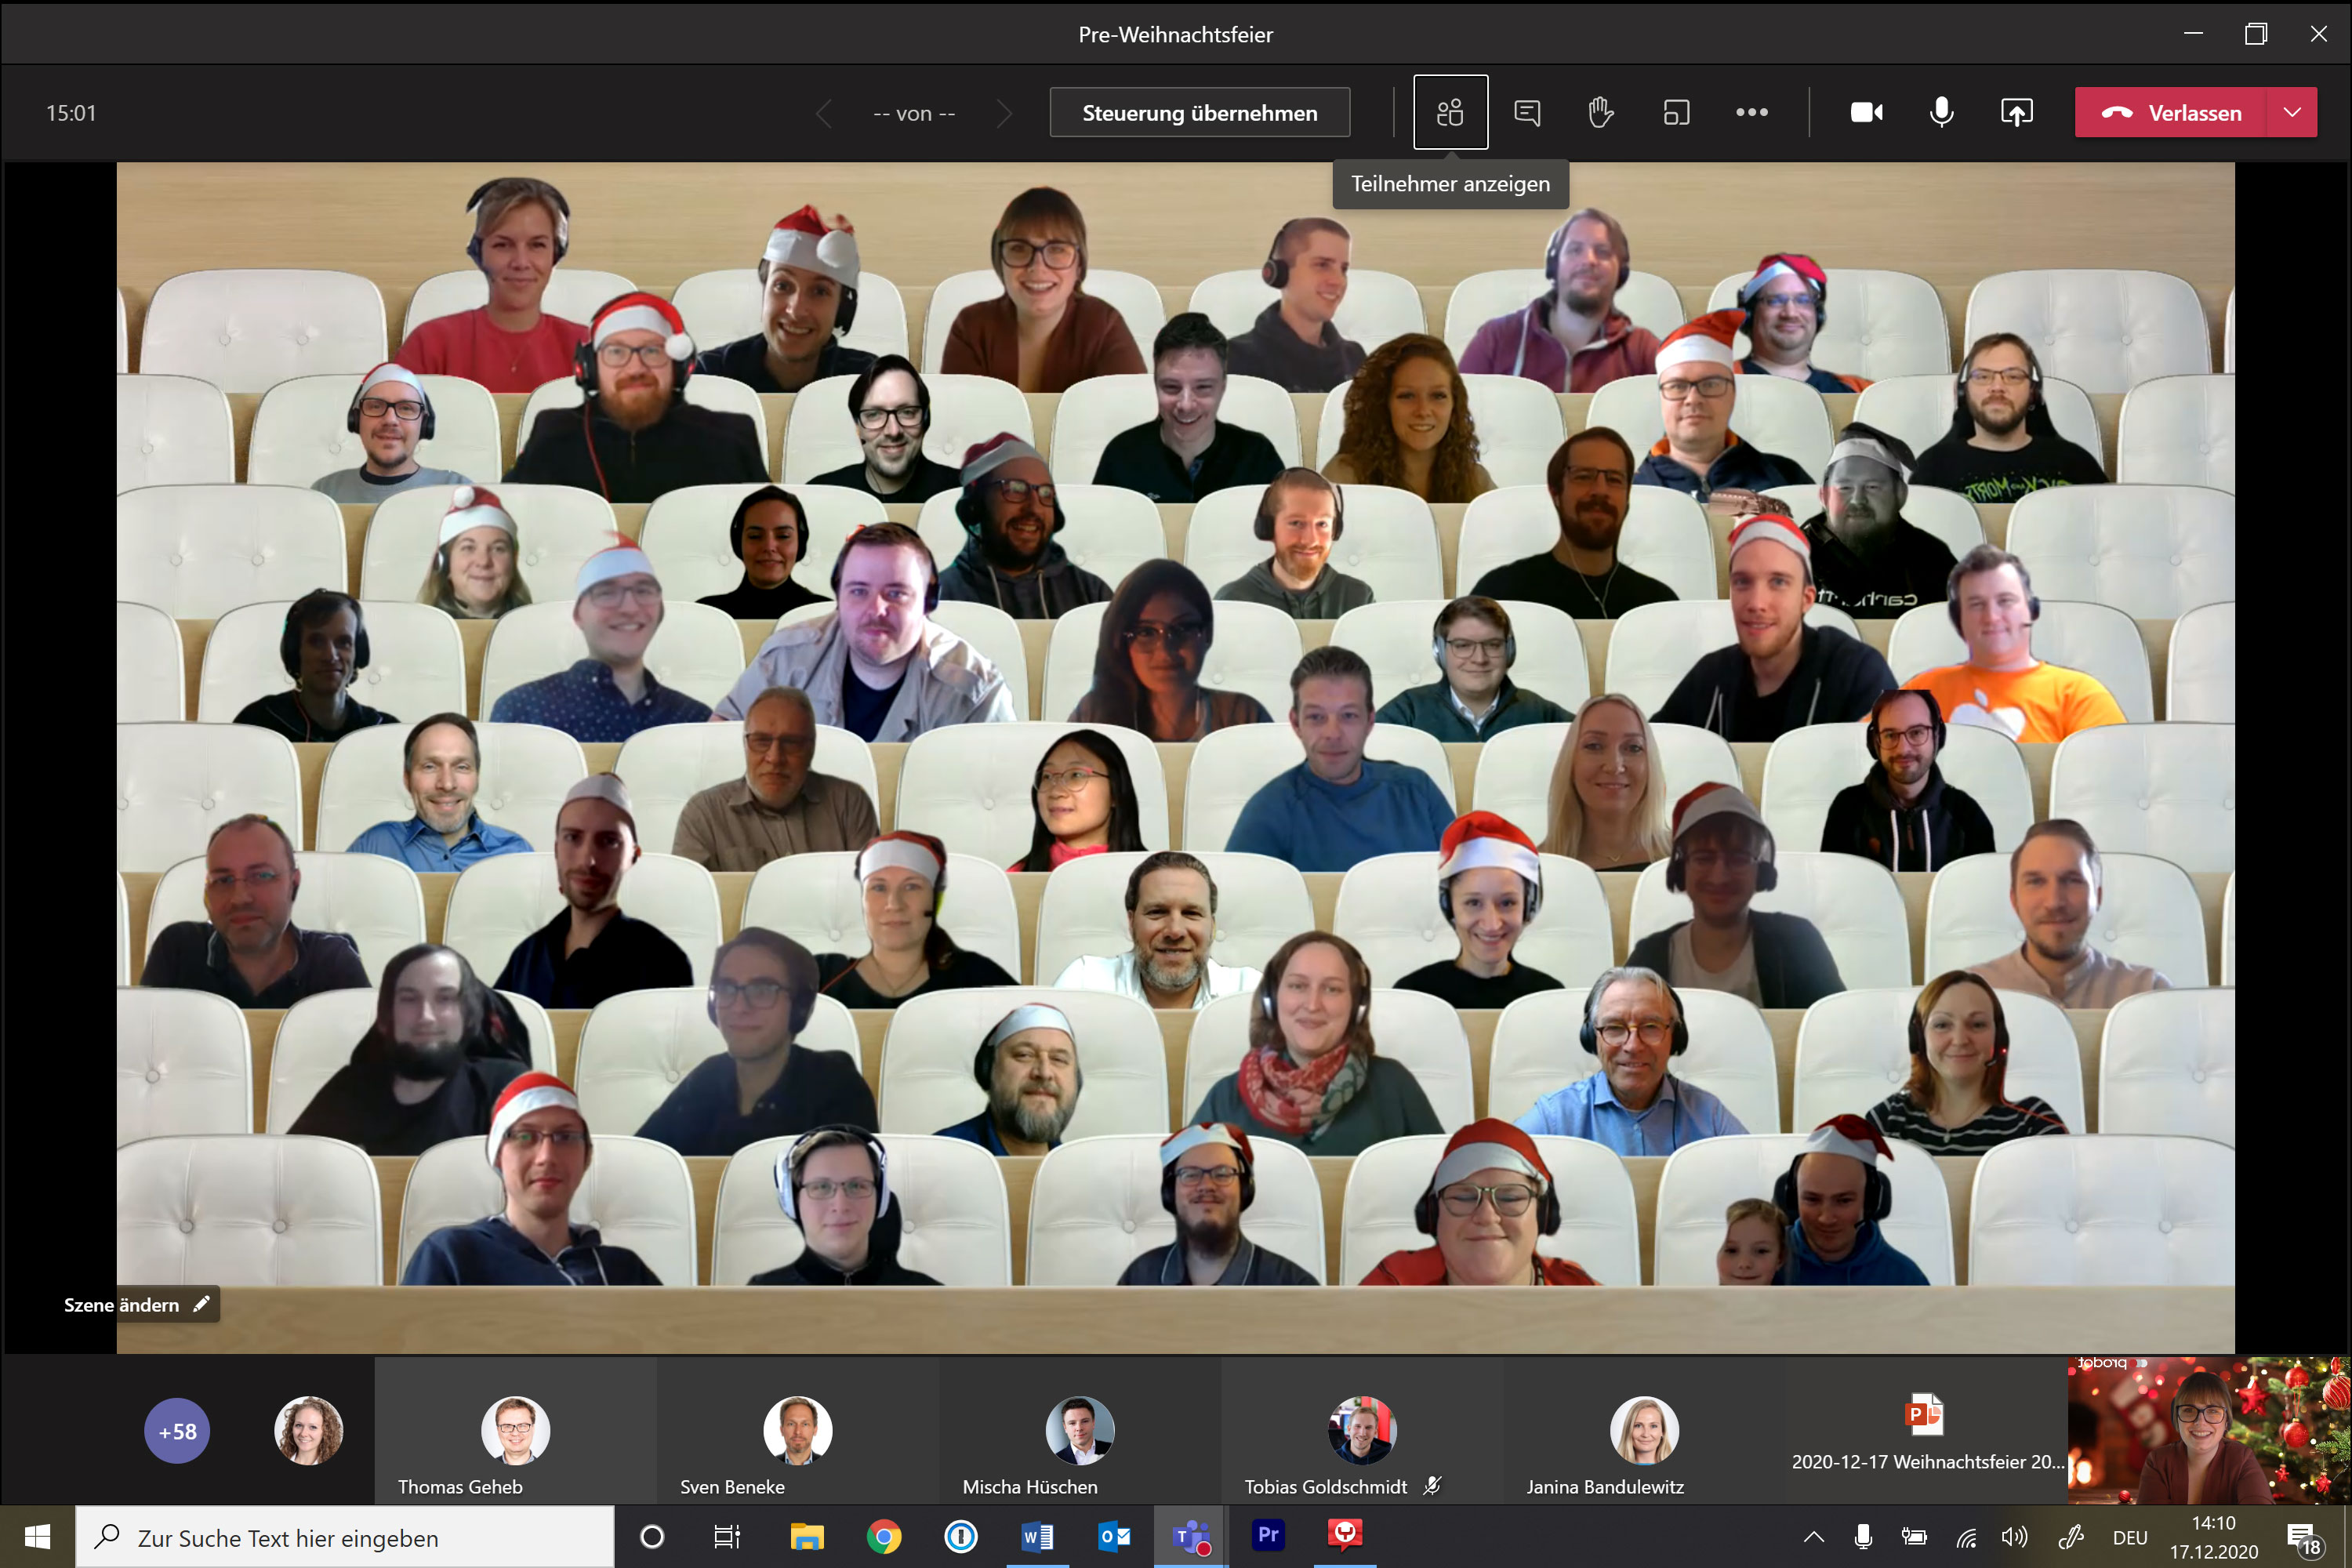Restore down the Teams meeting window

tap(2256, 34)
